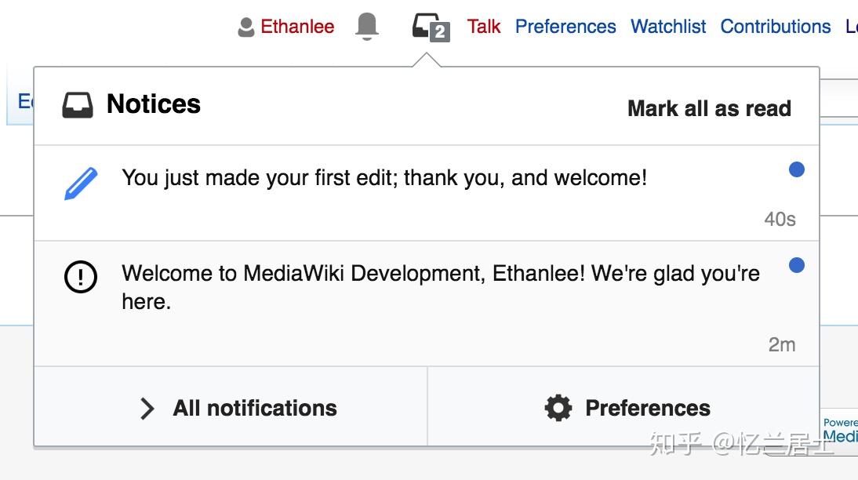Open Preferences in the top personal bar
This screenshot has height=480, width=858.
(565, 27)
